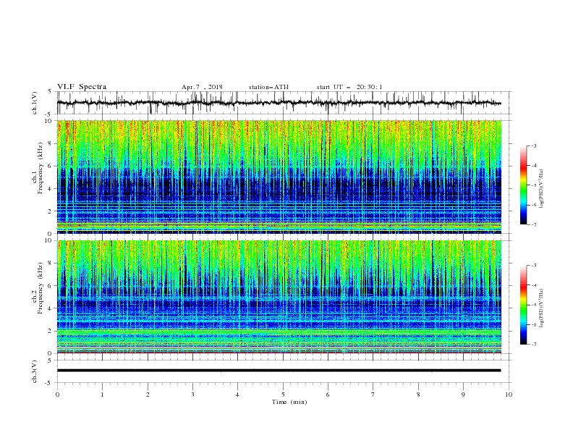
Task: Click the ch.3 flat black voltage trace
Action: click(x=279, y=371)
